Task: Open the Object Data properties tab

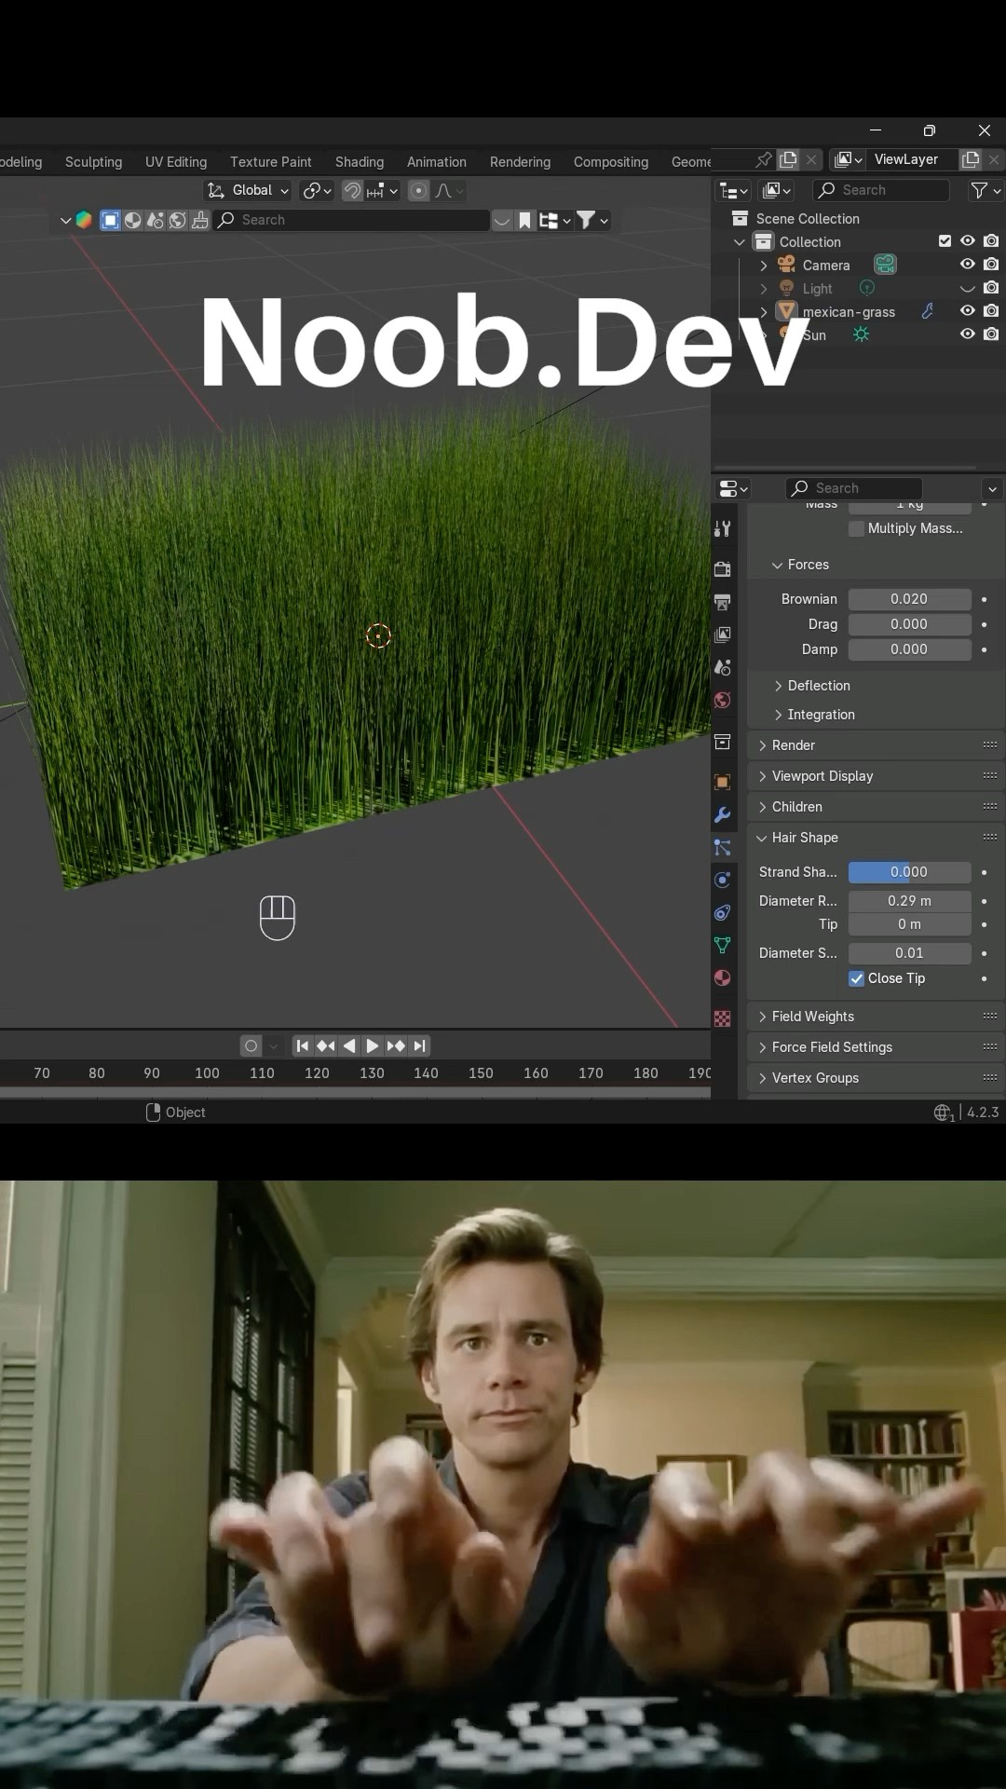Action: coord(722,945)
